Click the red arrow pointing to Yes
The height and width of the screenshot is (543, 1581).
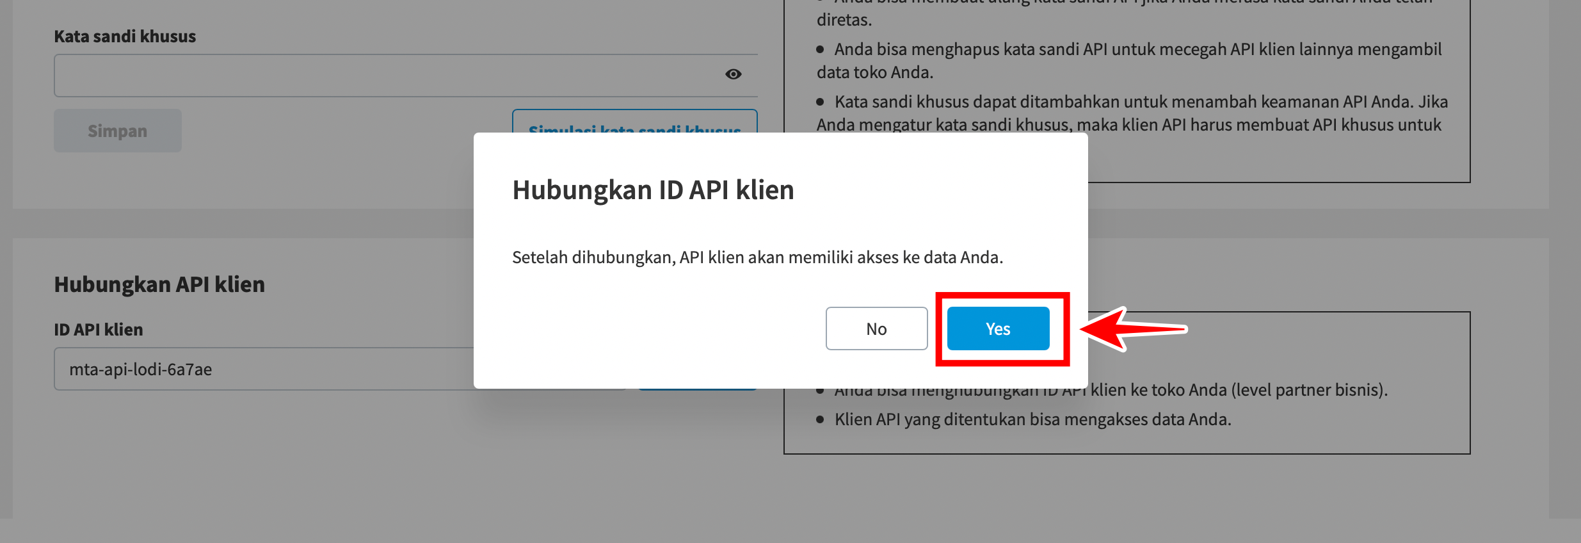point(1133,329)
